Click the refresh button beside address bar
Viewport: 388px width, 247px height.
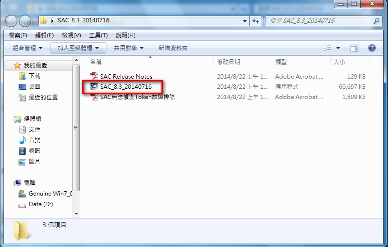coord(257,21)
